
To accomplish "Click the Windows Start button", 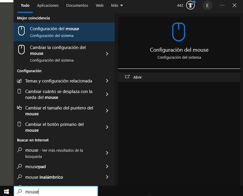I will pyautogui.click(x=6, y=192).
